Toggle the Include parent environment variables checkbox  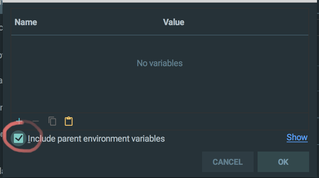click(x=19, y=138)
